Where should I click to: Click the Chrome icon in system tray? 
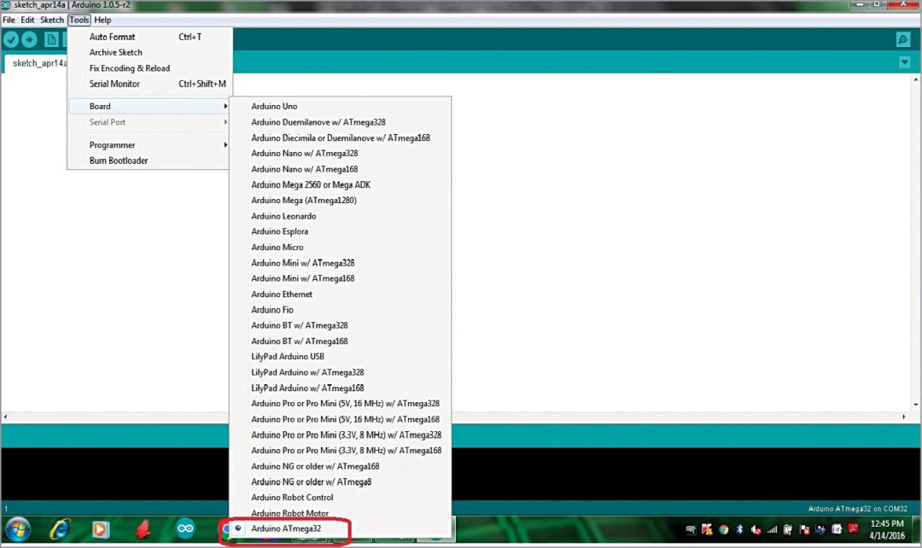723,529
